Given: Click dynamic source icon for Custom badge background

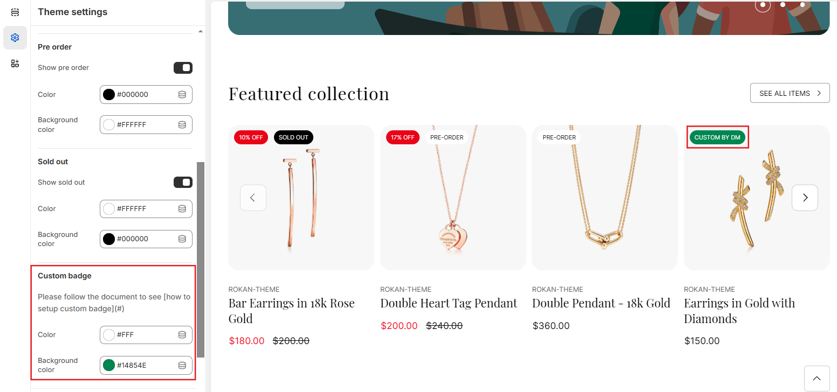Looking at the screenshot, I should point(182,366).
